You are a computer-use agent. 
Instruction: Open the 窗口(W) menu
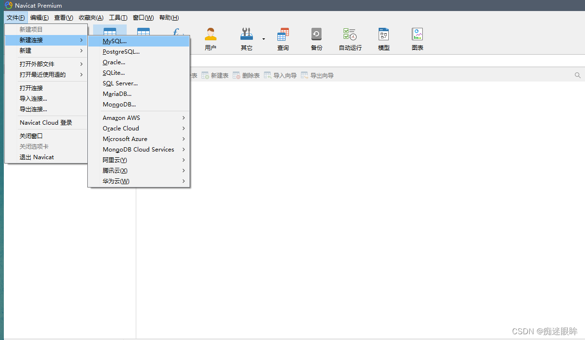[x=143, y=18]
